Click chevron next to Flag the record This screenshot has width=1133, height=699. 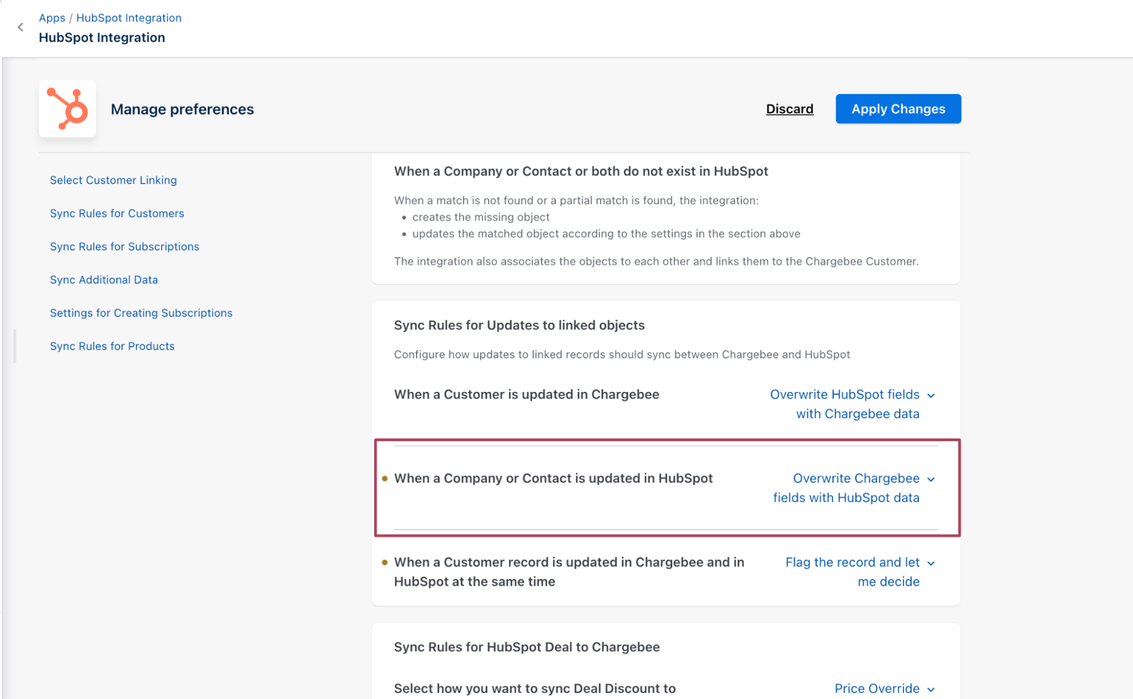tap(931, 563)
